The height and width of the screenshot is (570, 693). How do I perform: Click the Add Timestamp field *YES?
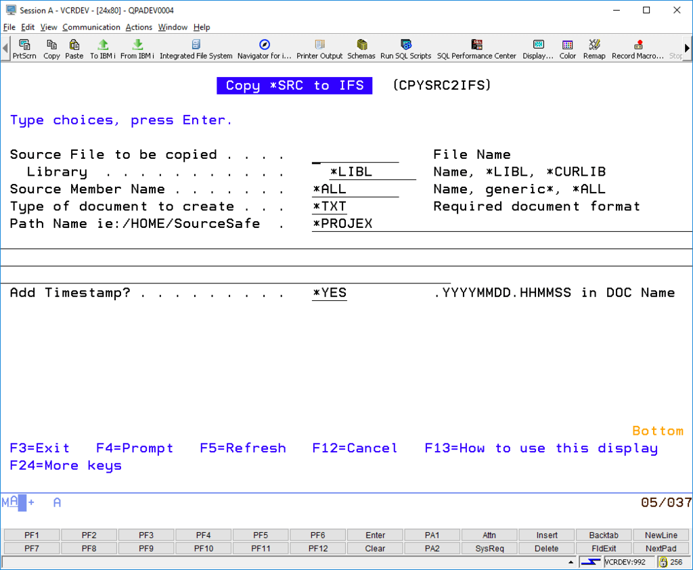point(330,293)
